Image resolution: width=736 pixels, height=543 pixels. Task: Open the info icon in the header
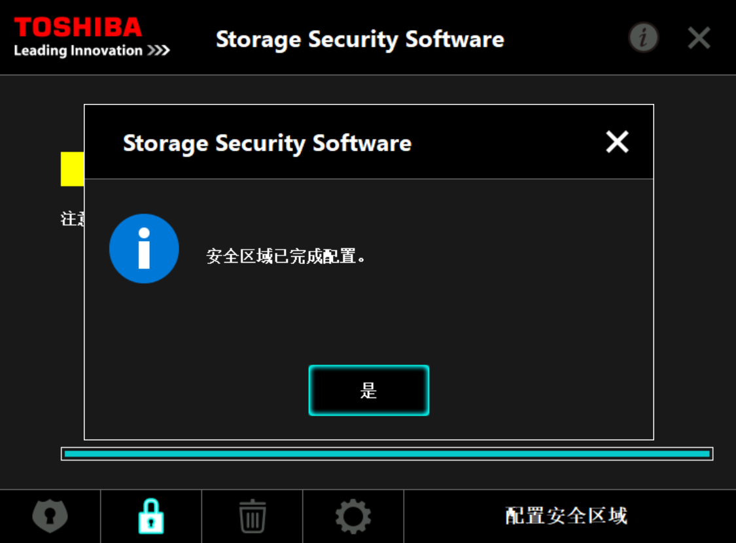click(x=644, y=37)
